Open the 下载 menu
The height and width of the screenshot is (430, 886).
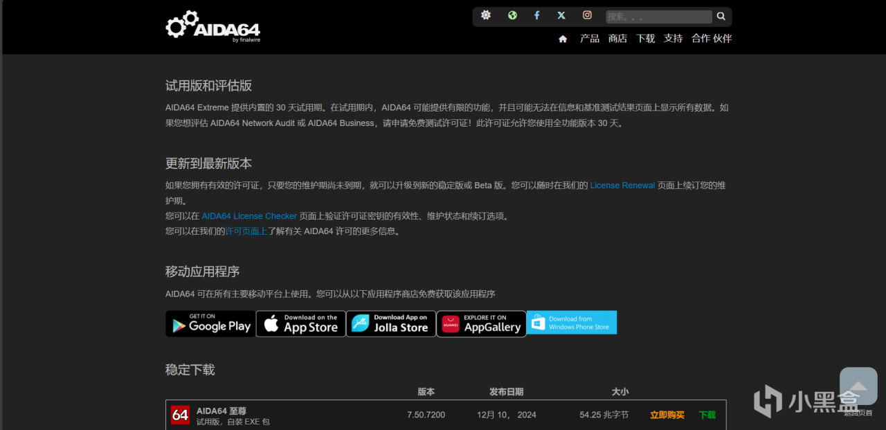click(645, 38)
